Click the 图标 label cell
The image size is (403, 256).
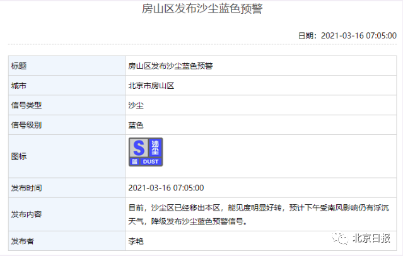tap(67, 156)
